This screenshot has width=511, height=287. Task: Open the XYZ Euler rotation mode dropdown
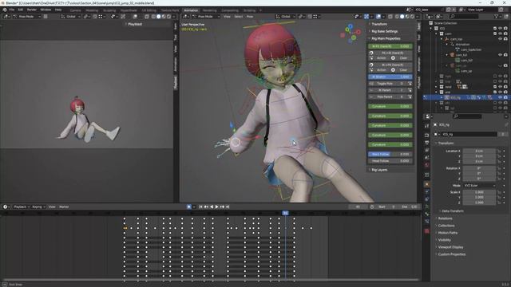tap(479, 186)
